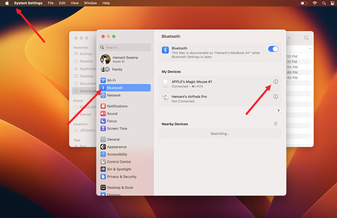Viewport: 337px width, 218px height.
Task: Open Sound settings
Action: (x=125, y=114)
